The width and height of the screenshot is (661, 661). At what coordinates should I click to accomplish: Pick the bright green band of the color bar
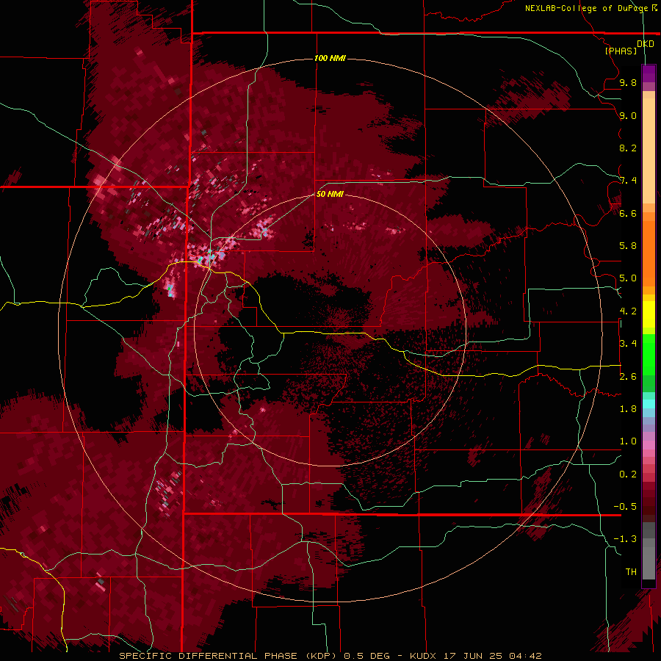(649, 354)
